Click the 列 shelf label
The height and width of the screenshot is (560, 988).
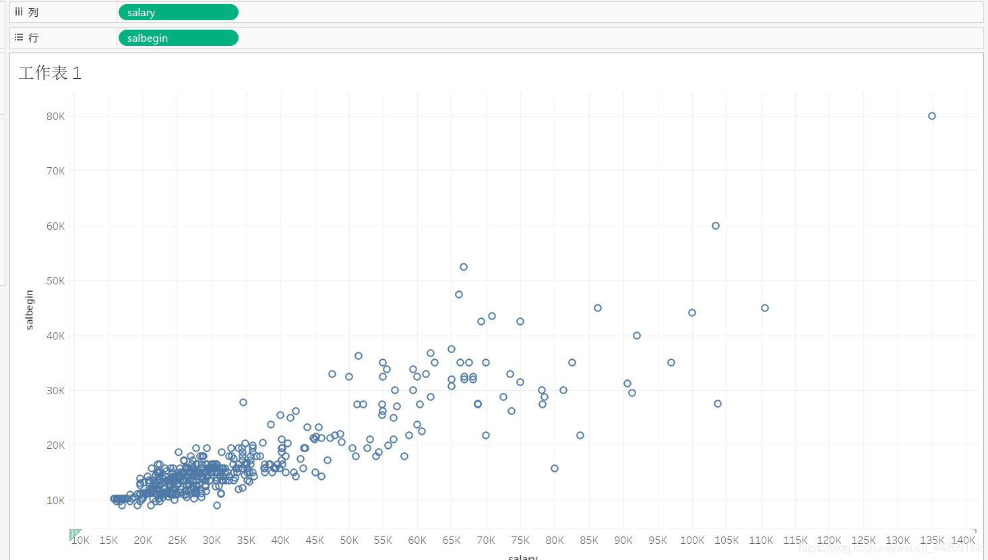[x=33, y=12]
